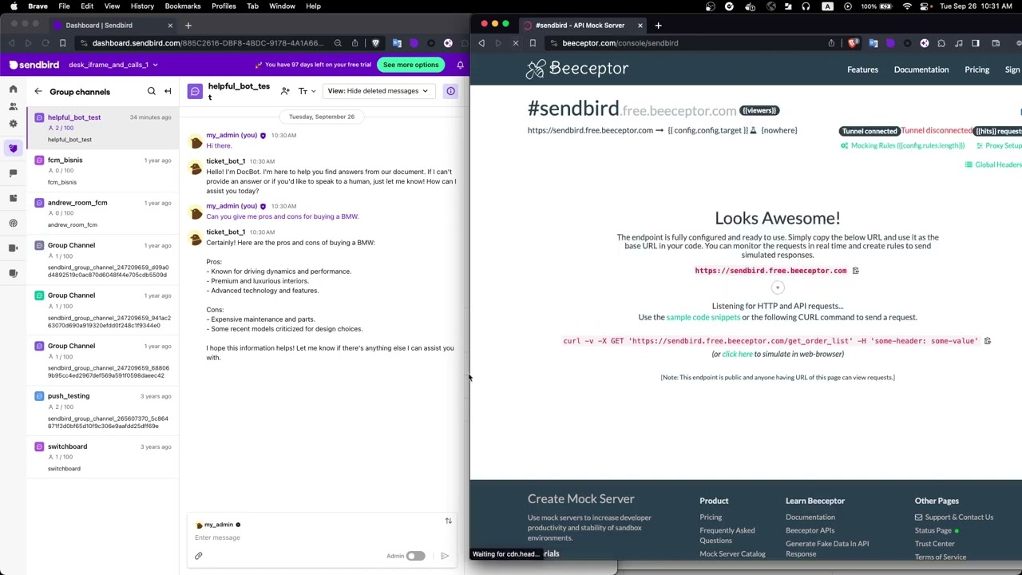Click the send message arrow icon

(445, 556)
